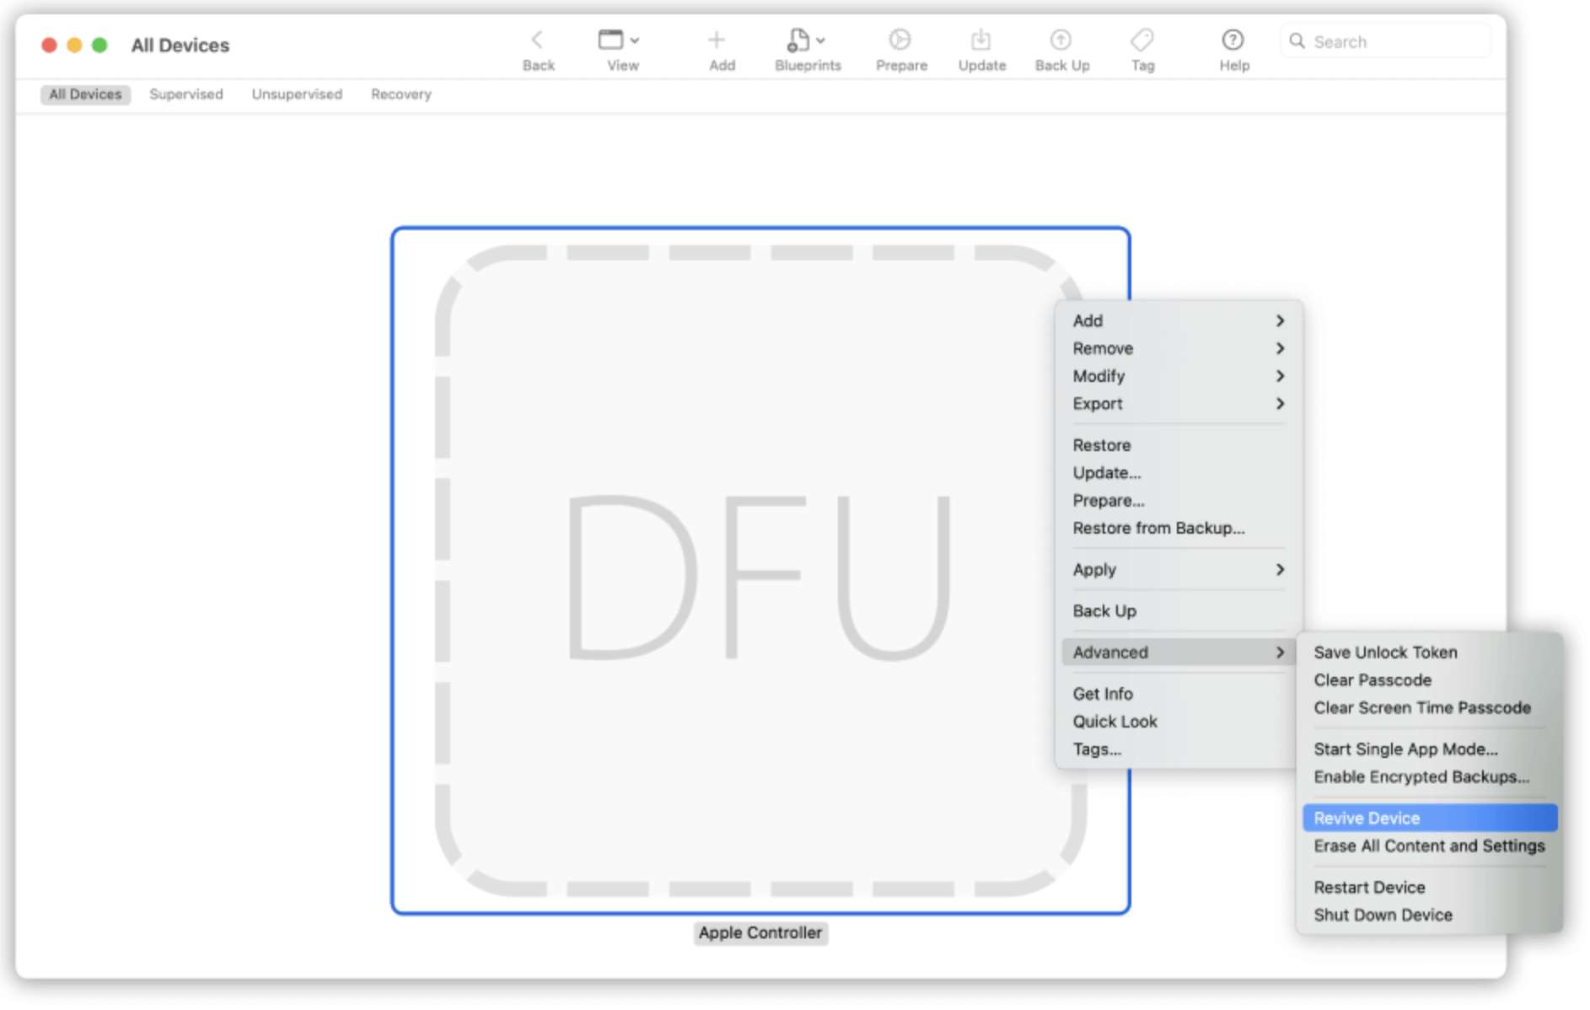Switch to the Supervised tab

tap(185, 94)
